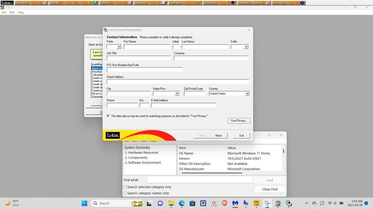Click the System Information vertical scrollbar
This screenshot has height=209, width=373.
(283, 151)
